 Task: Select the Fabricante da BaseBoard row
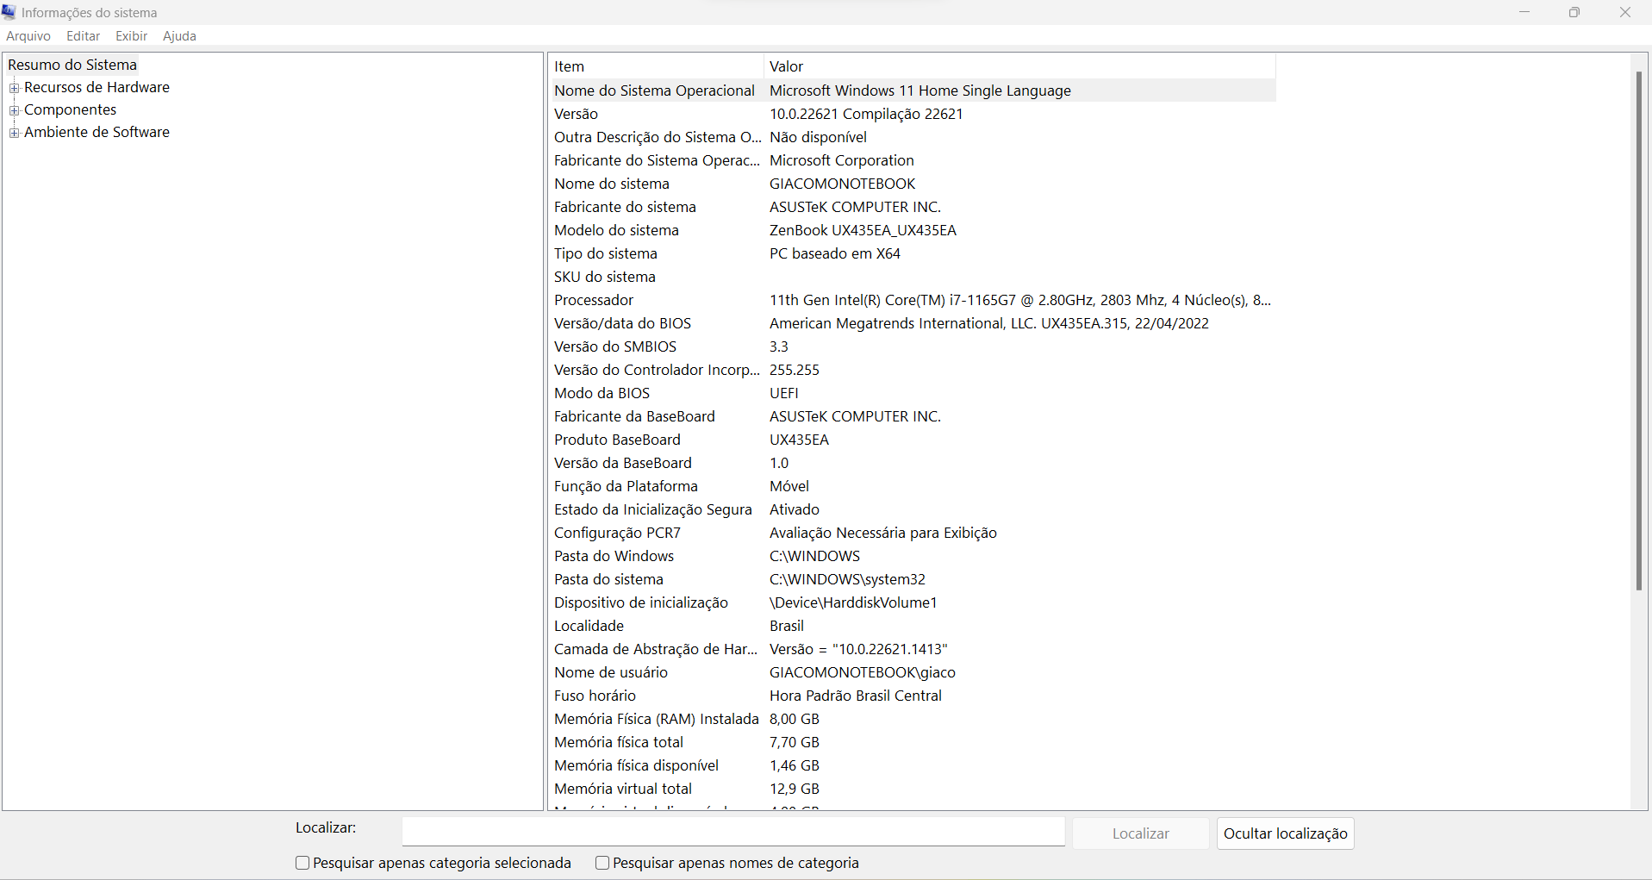pos(913,416)
